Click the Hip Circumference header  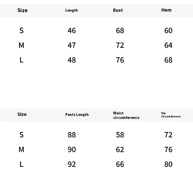[171, 115]
